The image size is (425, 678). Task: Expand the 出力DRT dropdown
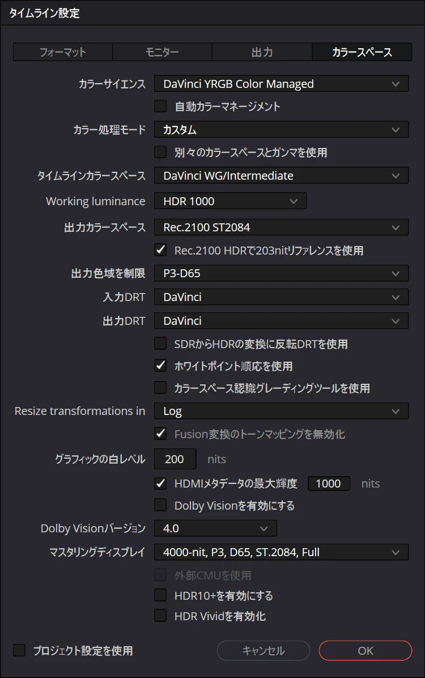click(x=281, y=321)
